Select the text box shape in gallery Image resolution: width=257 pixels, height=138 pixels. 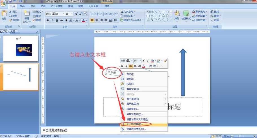[148, 12]
